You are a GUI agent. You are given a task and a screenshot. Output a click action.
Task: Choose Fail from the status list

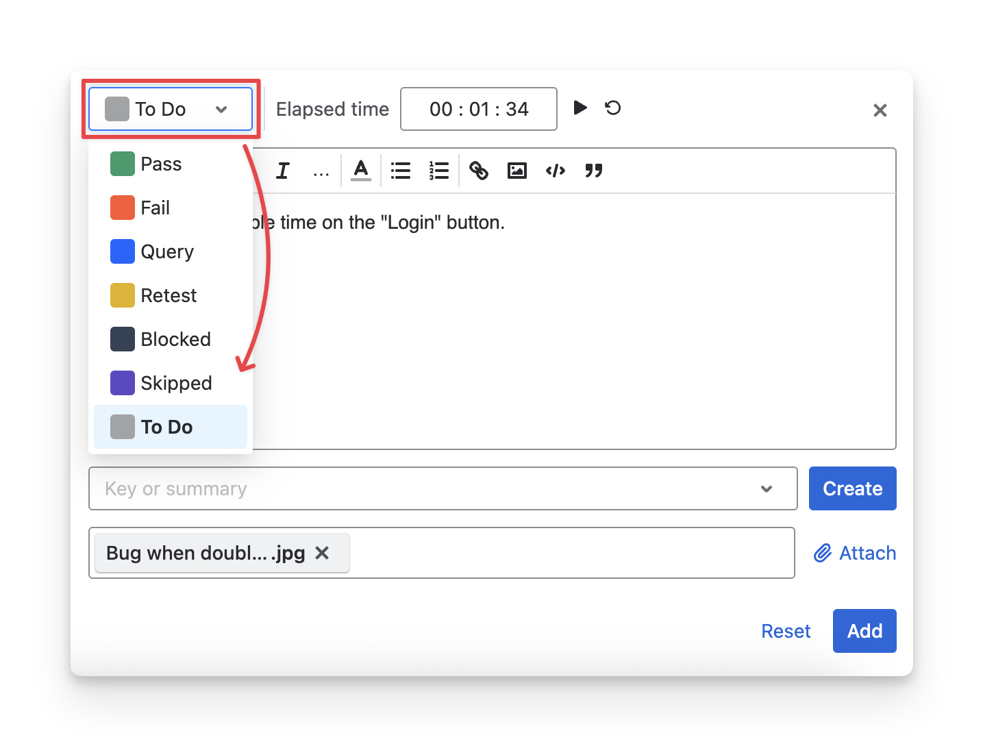pos(155,208)
